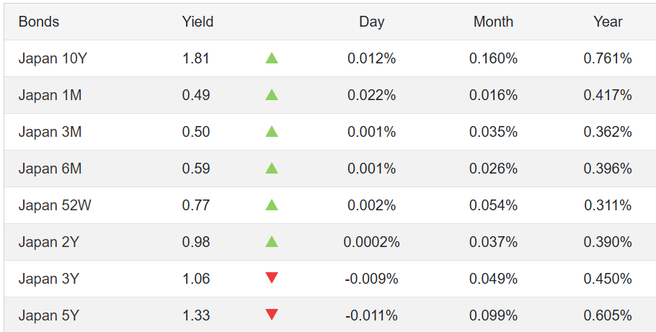Click the Bonds column header
656x332 pixels.
click(x=39, y=22)
